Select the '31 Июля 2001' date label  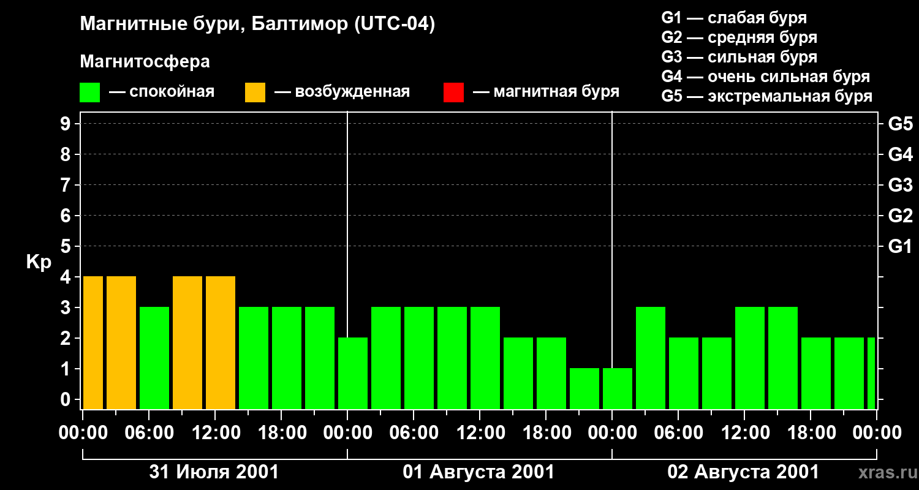(214, 472)
